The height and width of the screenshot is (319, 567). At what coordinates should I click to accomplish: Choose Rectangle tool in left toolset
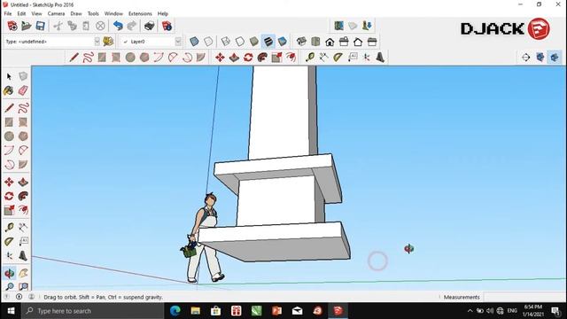pos(9,122)
